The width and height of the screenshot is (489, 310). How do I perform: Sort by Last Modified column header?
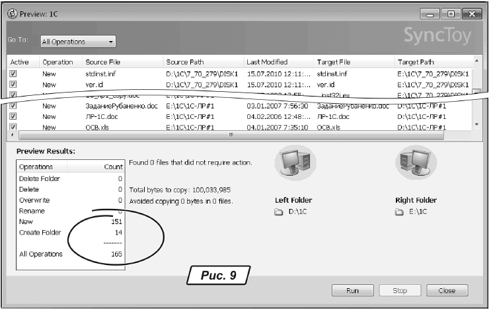click(x=267, y=61)
